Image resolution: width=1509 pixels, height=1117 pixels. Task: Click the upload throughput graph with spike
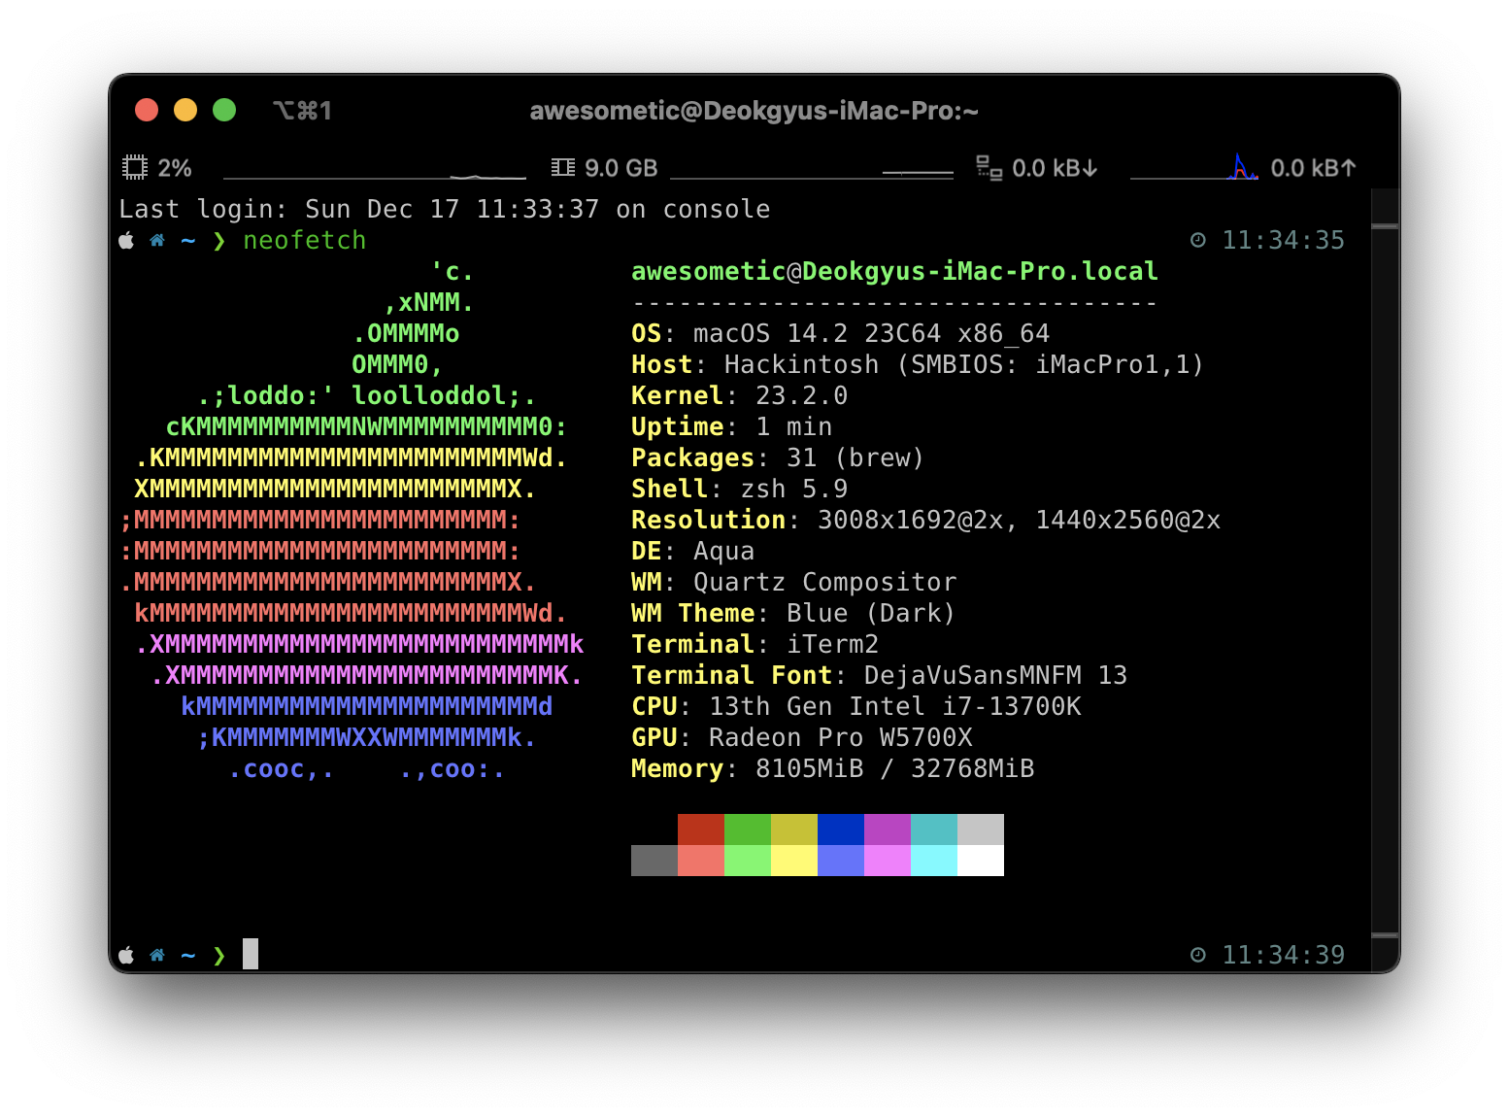(1194, 167)
